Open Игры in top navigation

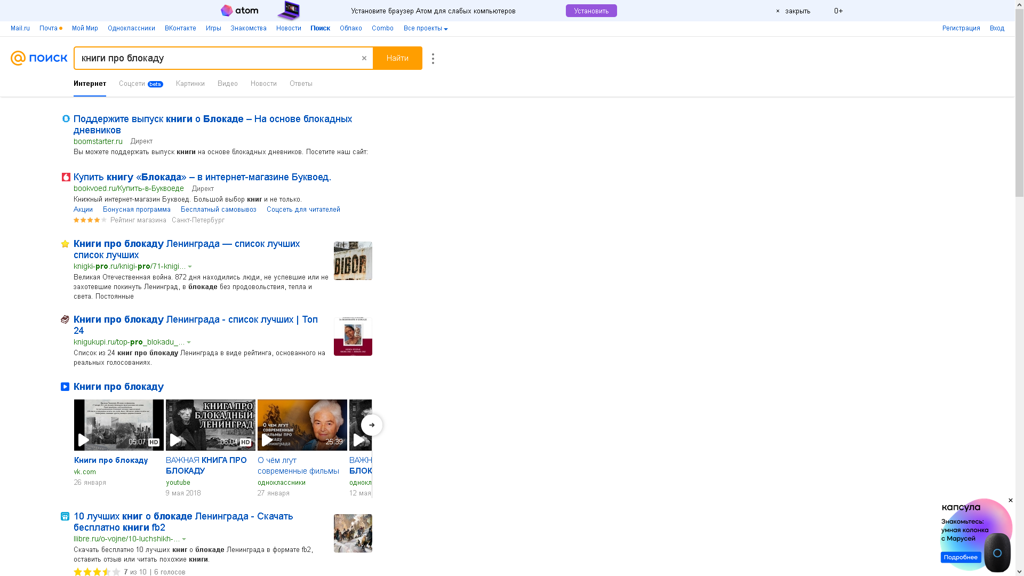click(213, 28)
